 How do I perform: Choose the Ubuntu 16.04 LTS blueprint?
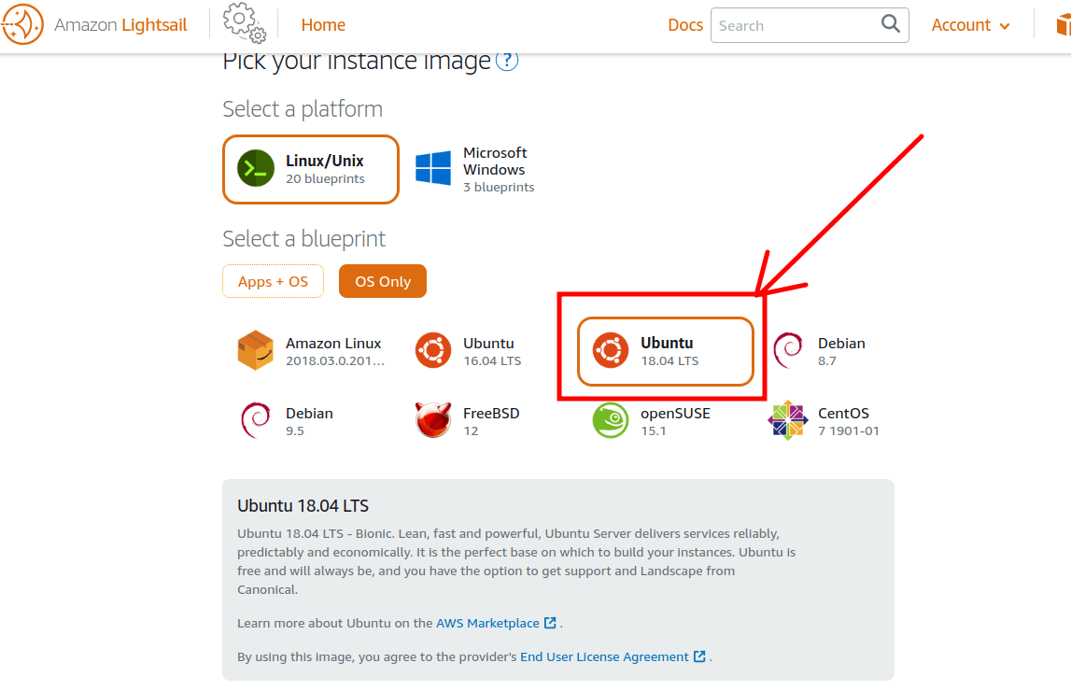click(x=488, y=351)
